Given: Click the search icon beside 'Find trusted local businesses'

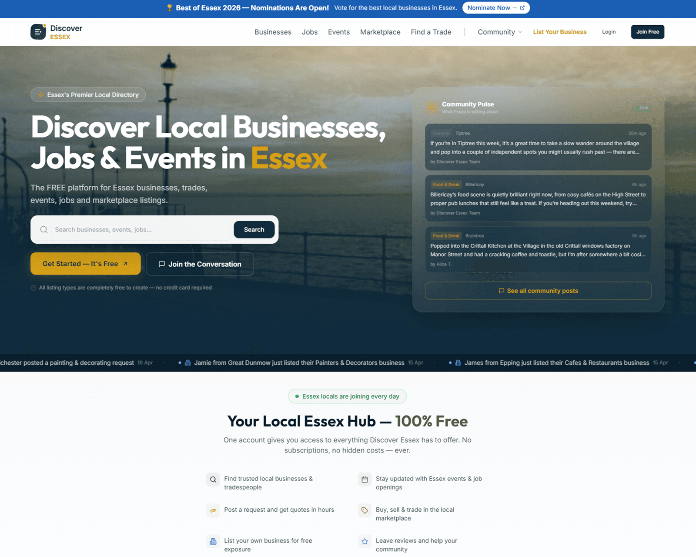Looking at the screenshot, I should pos(213,479).
